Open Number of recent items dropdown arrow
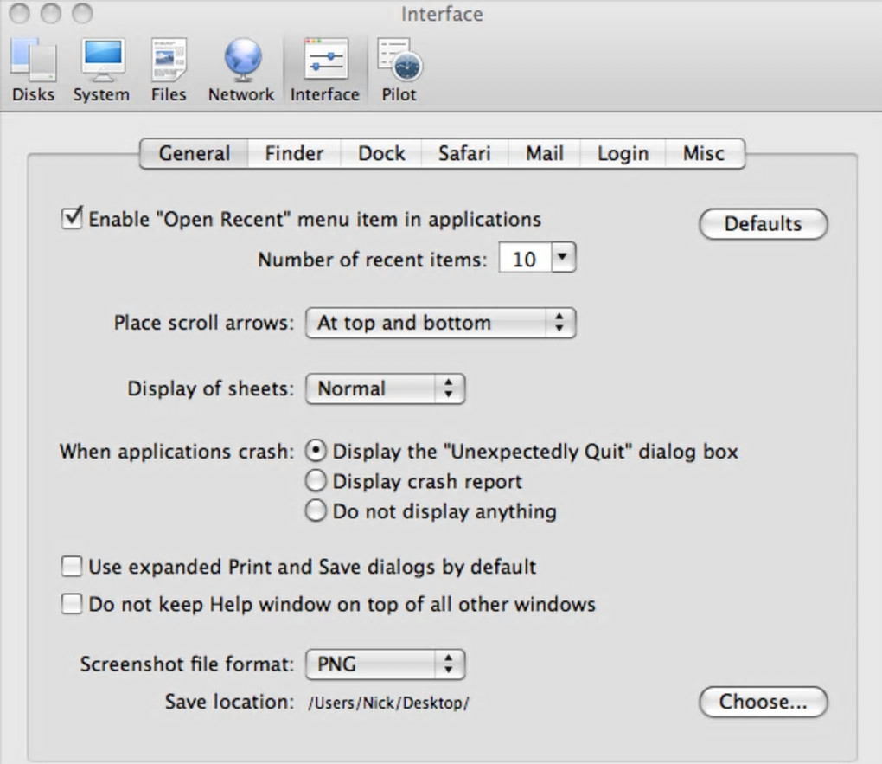This screenshot has height=764, width=882. point(563,258)
